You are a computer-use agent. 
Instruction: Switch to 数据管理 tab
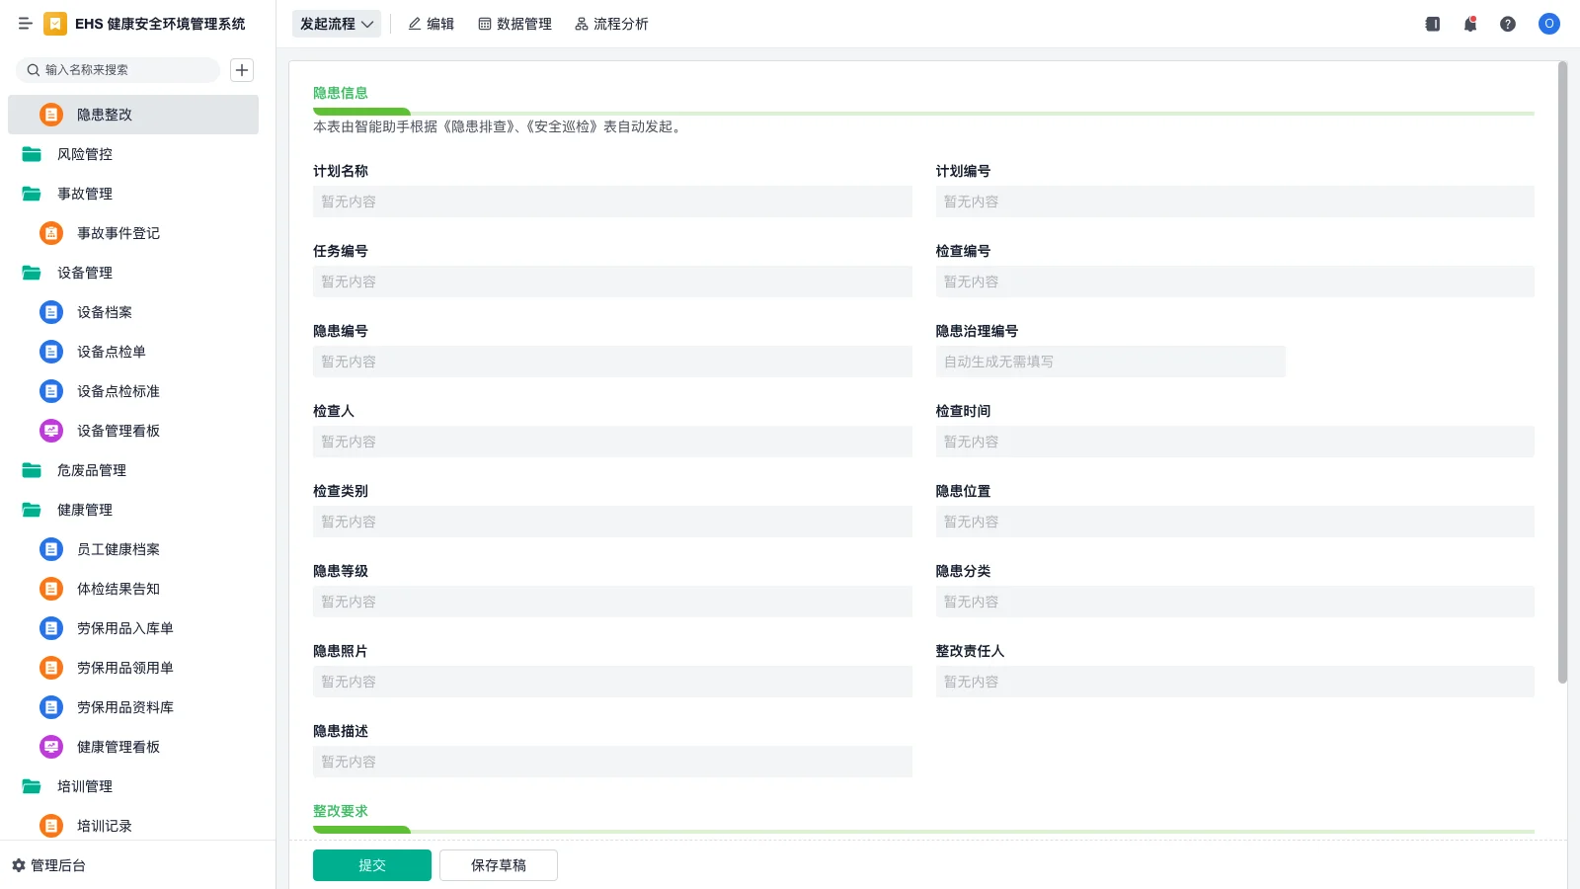tap(514, 24)
